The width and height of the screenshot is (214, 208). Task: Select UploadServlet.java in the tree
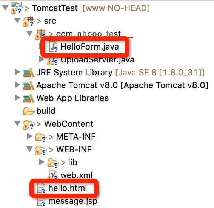(97, 60)
